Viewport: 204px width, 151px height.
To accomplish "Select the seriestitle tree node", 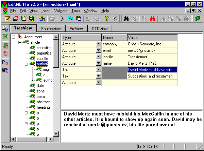I will click(x=44, y=48).
